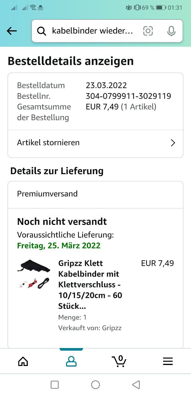Tap the microphone voice search icon
Screen dimensions: 191x396
point(171,31)
